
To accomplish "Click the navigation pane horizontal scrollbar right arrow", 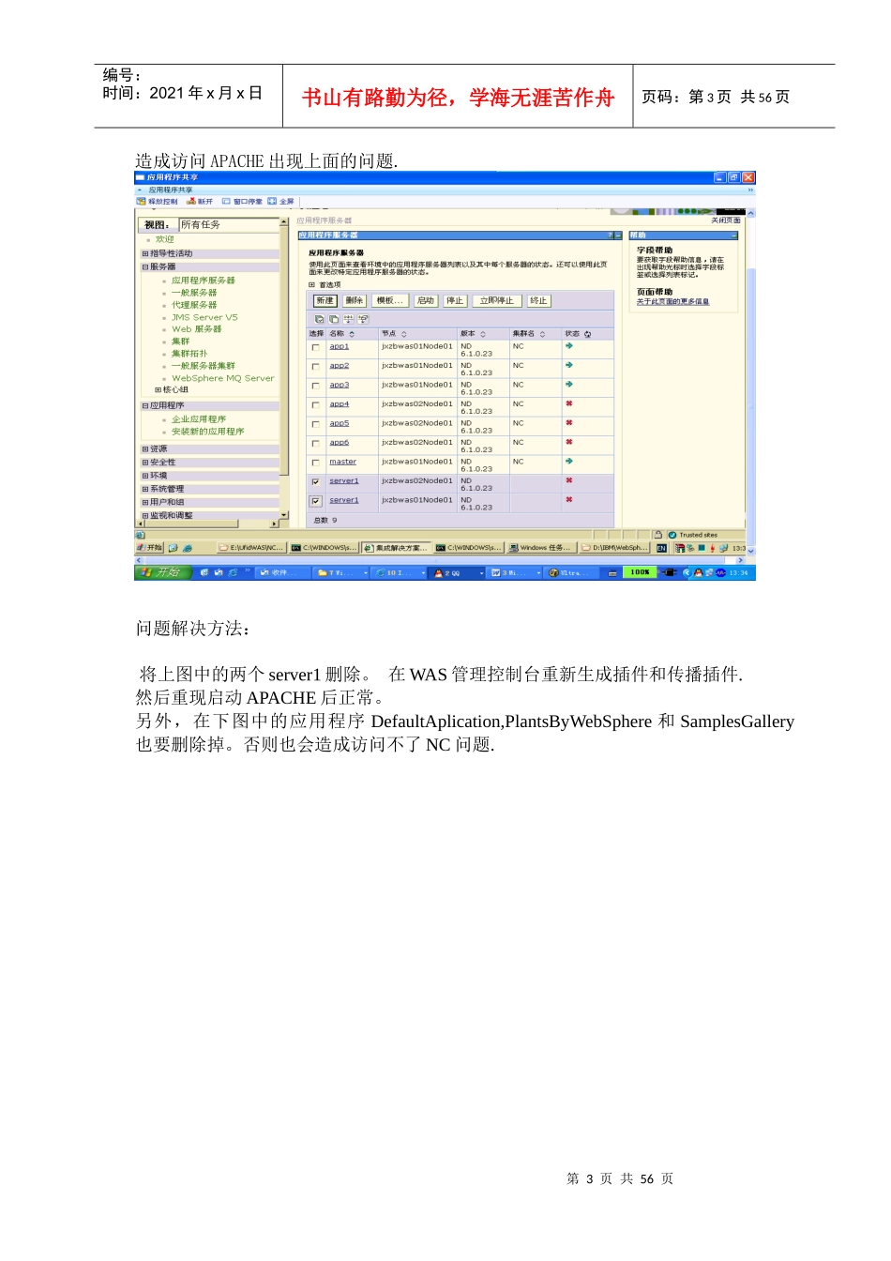I will (x=275, y=524).
